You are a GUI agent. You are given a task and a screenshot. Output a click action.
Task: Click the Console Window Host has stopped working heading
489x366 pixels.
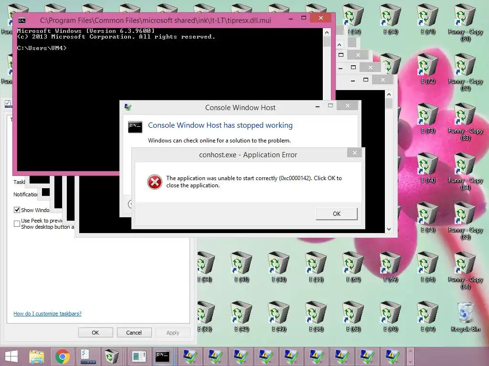tap(220, 125)
